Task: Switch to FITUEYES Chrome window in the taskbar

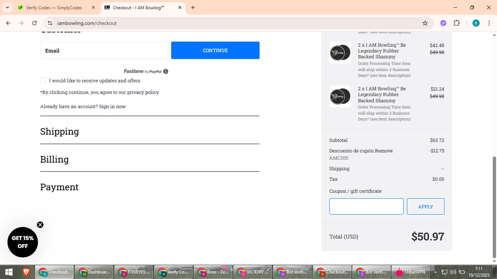Action: 134,272
